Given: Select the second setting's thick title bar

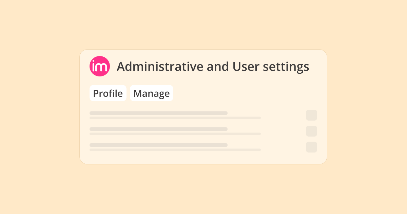Looking at the screenshot, I should (x=158, y=129).
